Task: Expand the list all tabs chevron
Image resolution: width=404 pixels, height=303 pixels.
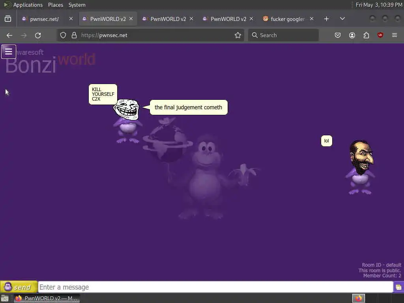Action: coord(342,19)
